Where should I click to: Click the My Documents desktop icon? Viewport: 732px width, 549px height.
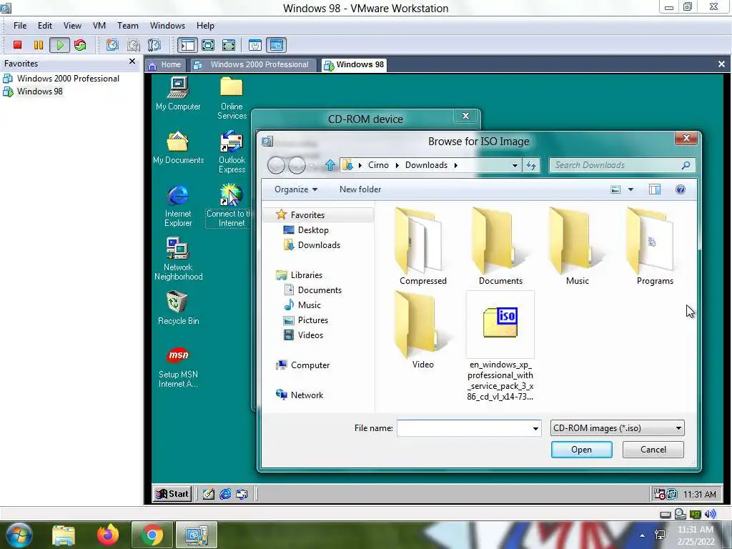coord(178,147)
